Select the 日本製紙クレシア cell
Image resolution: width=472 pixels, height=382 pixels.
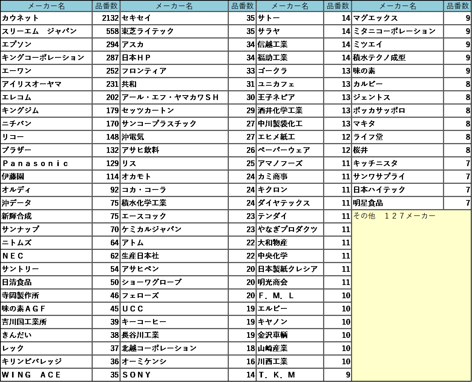pos(290,269)
